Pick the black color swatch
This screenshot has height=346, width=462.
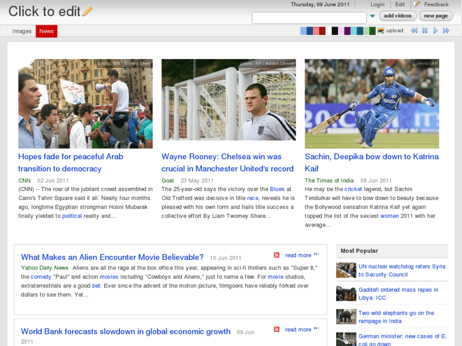click(x=335, y=31)
